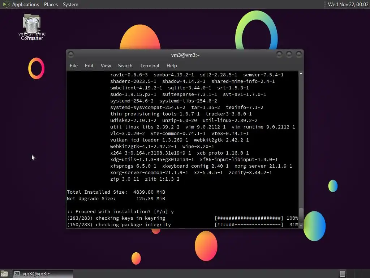Click package name 'sudo-1.9.15.p2-1'
370x278 pixels.
click(133, 94)
